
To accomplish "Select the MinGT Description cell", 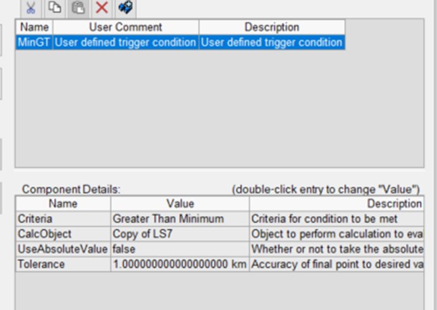I will tap(272, 42).
